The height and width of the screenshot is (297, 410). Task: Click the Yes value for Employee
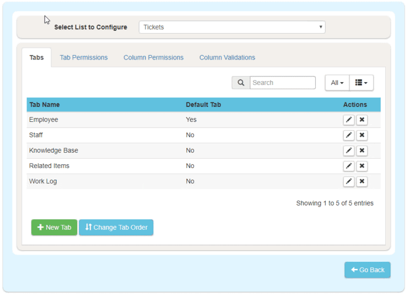tap(191, 120)
